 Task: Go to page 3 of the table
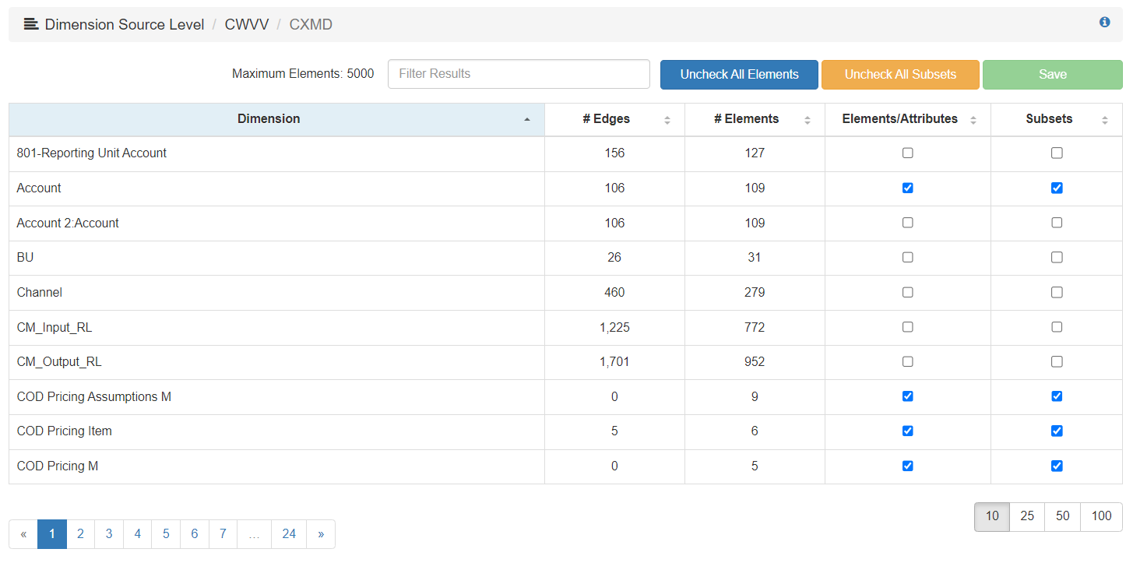click(109, 534)
